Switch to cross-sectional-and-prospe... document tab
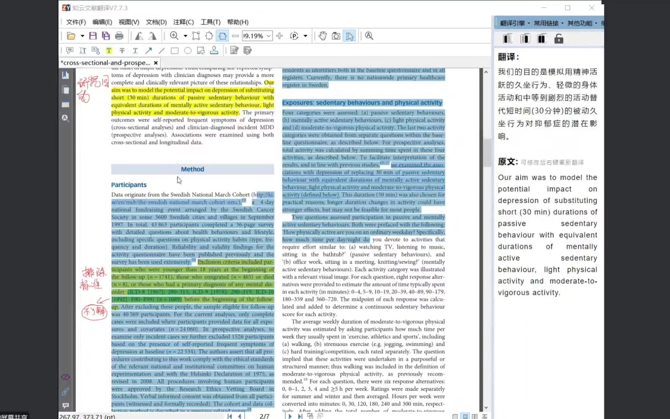The width and height of the screenshot is (670, 419). (105, 62)
